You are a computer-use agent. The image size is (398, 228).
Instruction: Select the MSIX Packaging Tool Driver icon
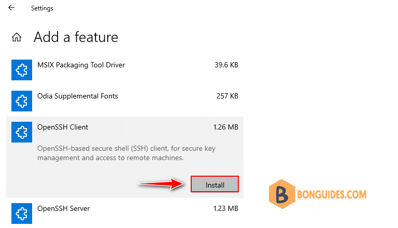(x=22, y=70)
